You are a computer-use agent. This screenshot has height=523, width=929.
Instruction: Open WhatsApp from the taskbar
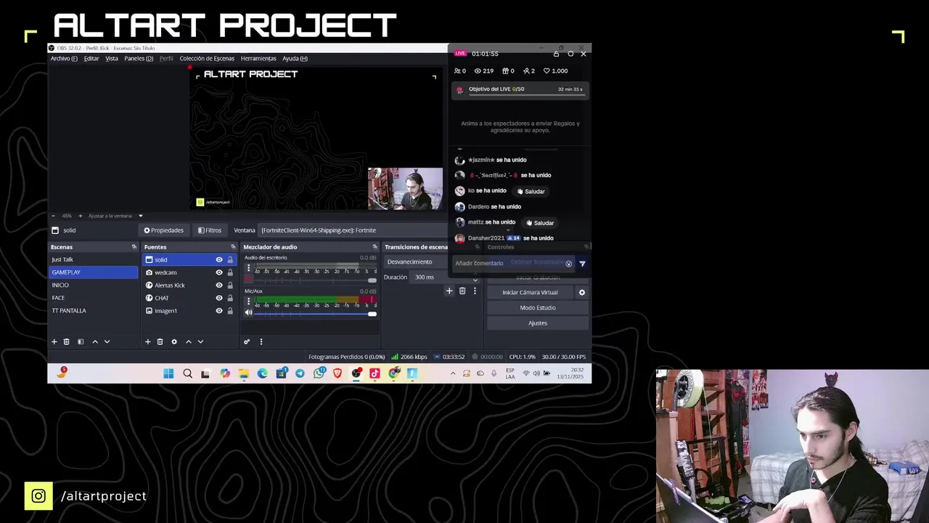tap(319, 373)
